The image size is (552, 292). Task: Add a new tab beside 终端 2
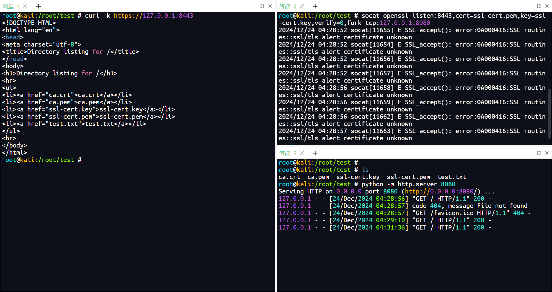[315, 6]
